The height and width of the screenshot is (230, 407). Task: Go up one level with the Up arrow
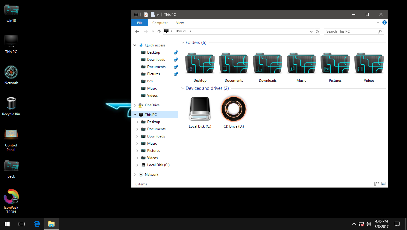(159, 31)
